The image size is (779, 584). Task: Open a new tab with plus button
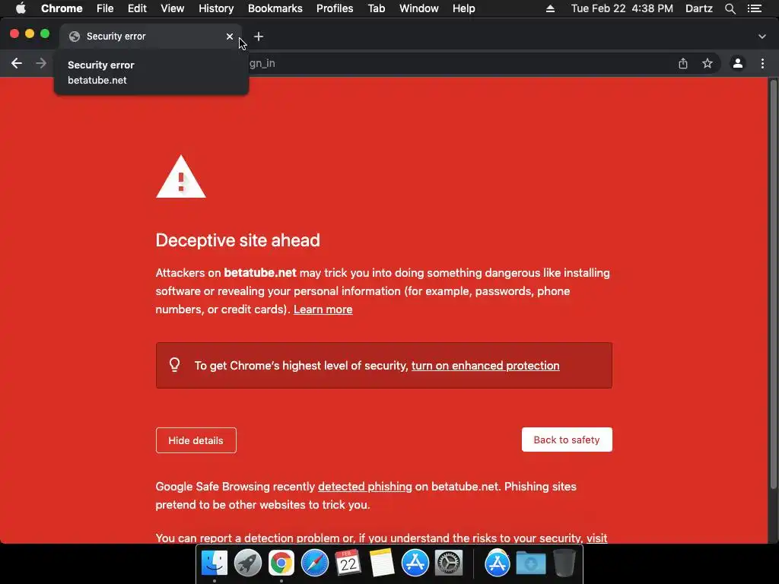coord(259,36)
